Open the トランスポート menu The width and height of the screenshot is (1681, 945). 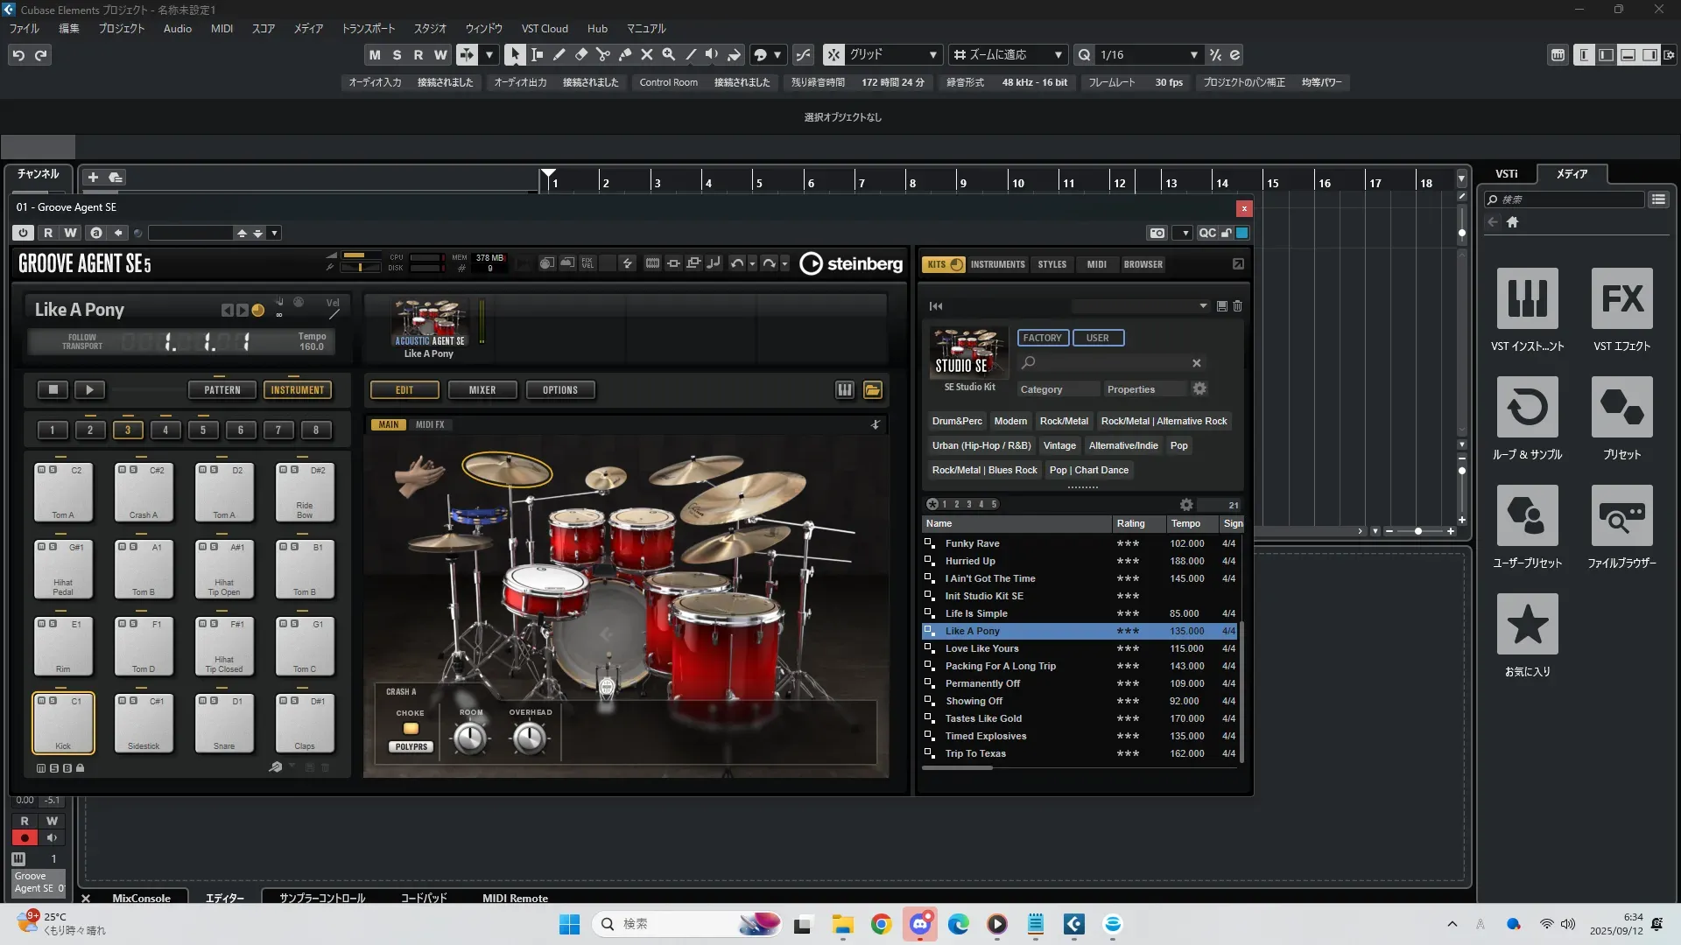(368, 28)
